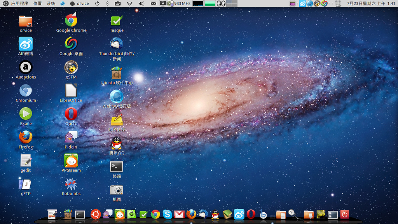Image resolution: width=398 pixels, height=224 pixels.
Task: Click Pidgin icon in the dock
Action: point(107,214)
